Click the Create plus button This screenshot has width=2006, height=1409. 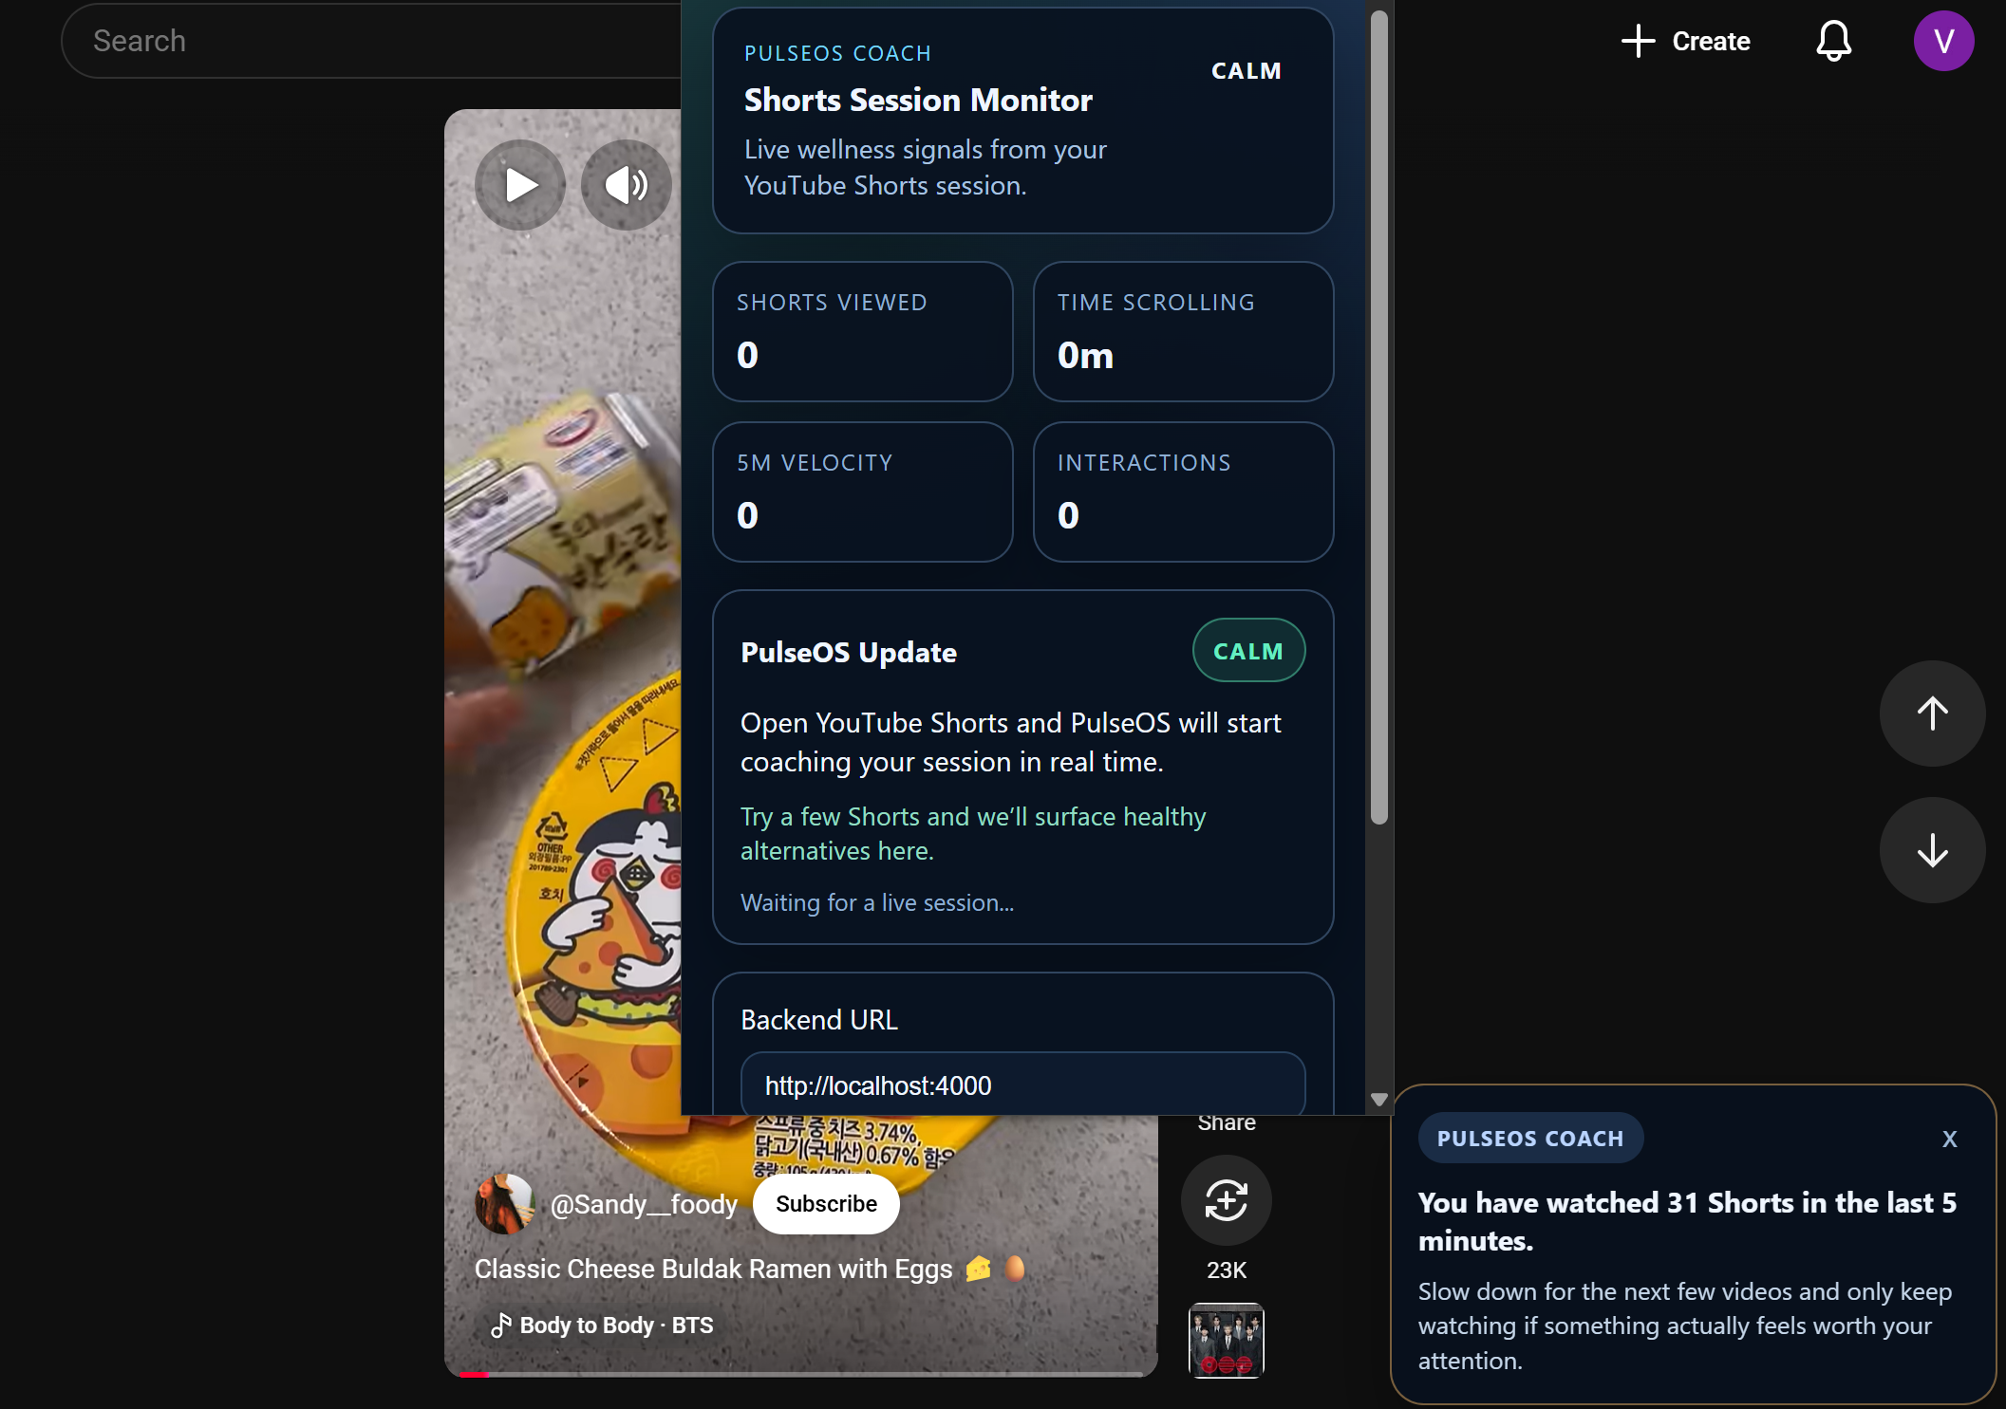tap(1686, 41)
